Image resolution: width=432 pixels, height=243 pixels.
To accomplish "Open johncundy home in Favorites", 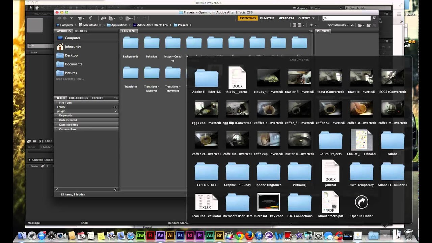I will (x=69, y=47).
